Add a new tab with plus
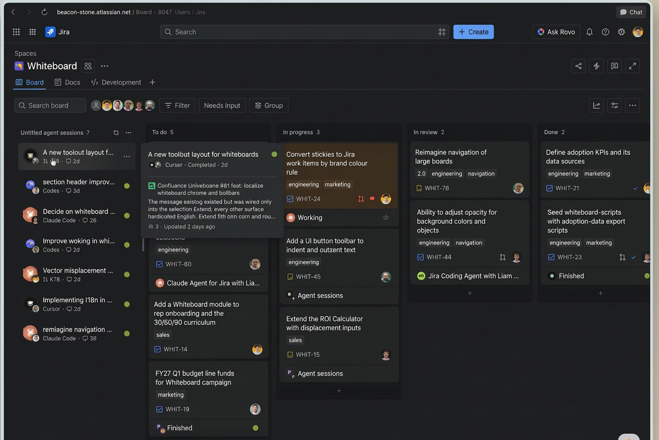This screenshot has width=659, height=440. 152,82
